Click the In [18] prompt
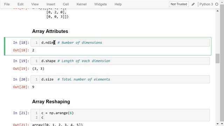This screenshot has width=224, height=126. coord(21,43)
